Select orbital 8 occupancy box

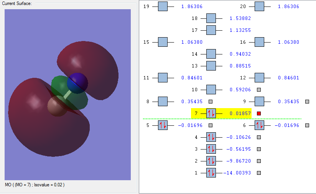(x=163, y=102)
